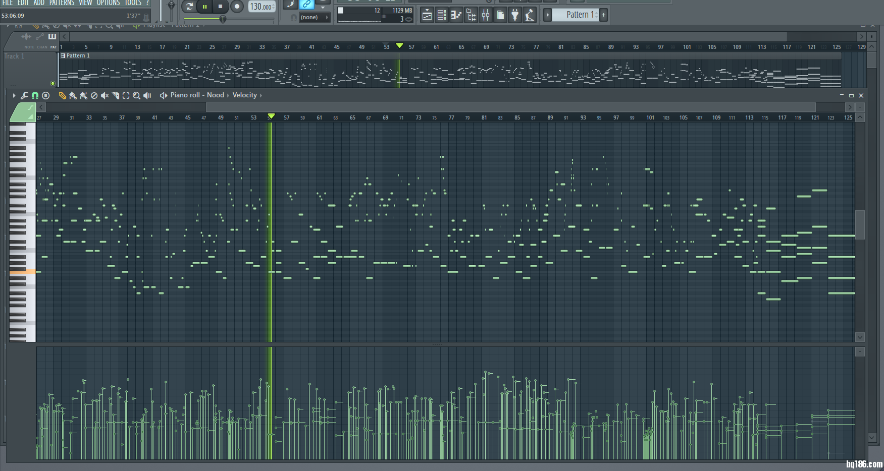Toggle the link/multilink controllers button
884x471 pixels.
click(x=307, y=4)
